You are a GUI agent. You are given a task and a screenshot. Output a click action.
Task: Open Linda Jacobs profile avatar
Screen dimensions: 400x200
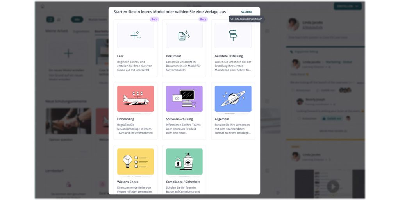293,25
